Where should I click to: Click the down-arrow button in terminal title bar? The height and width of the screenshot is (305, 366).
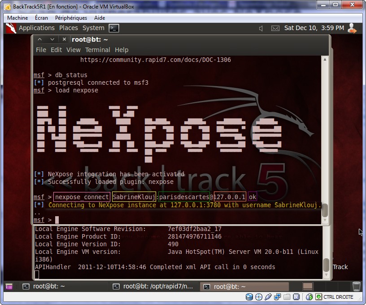click(x=52, y=39)
